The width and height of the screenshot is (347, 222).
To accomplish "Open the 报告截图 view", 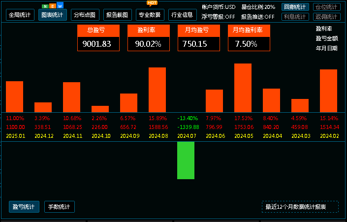I will [118, 15].
